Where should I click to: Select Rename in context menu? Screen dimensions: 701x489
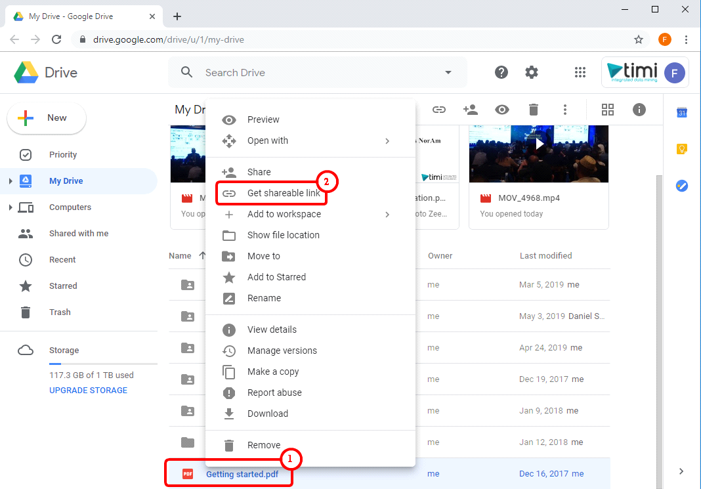coord(310,298)
